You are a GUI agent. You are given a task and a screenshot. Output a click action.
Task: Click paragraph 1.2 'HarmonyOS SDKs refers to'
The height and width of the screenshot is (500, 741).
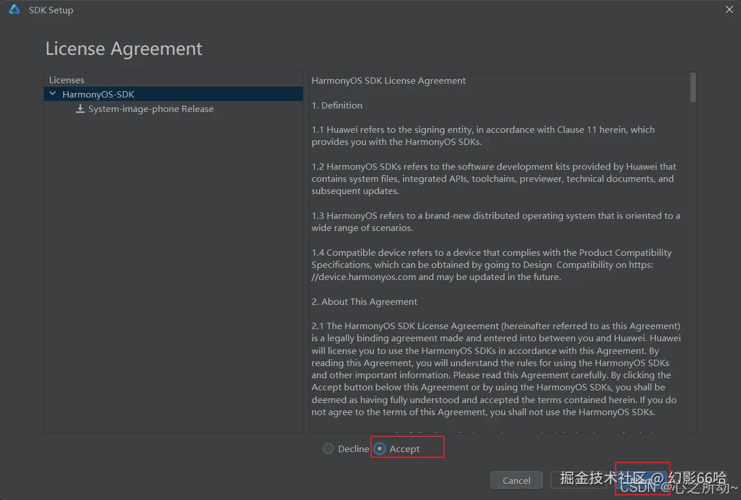click(494, 178)
